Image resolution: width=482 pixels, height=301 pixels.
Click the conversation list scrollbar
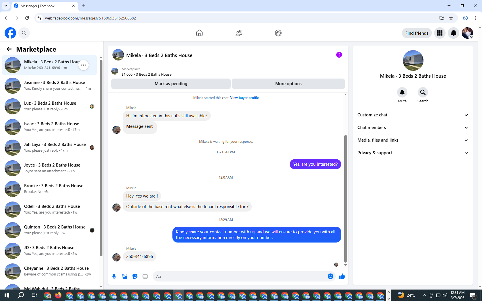pyautogui.click(x=101, y=158)
